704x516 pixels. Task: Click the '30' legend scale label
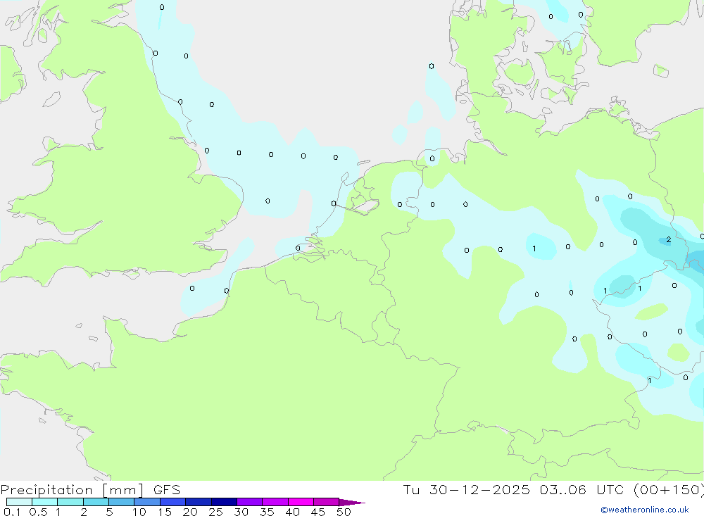[x=241, y=512]
